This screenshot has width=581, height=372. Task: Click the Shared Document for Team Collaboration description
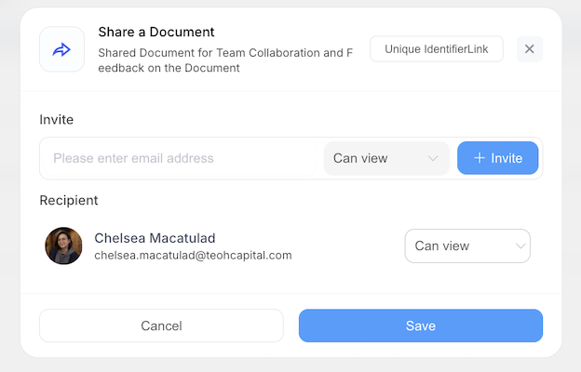tap(225, 60)
